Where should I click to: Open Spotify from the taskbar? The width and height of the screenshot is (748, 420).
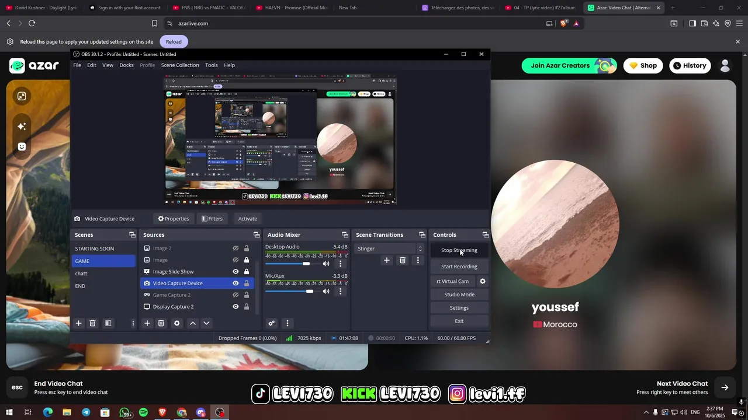tap(143, 412)
